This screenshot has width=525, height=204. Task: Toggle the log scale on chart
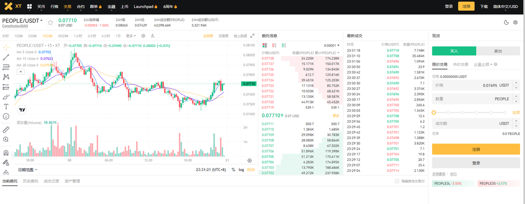coord(241,170)
